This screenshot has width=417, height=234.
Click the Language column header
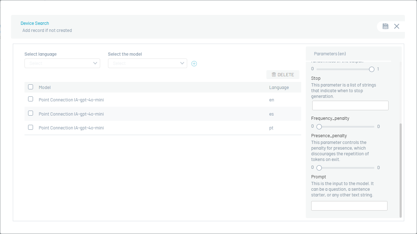(279, 87)
